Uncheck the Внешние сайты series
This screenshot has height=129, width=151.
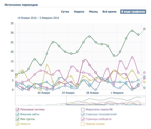(x=17, y=114)
